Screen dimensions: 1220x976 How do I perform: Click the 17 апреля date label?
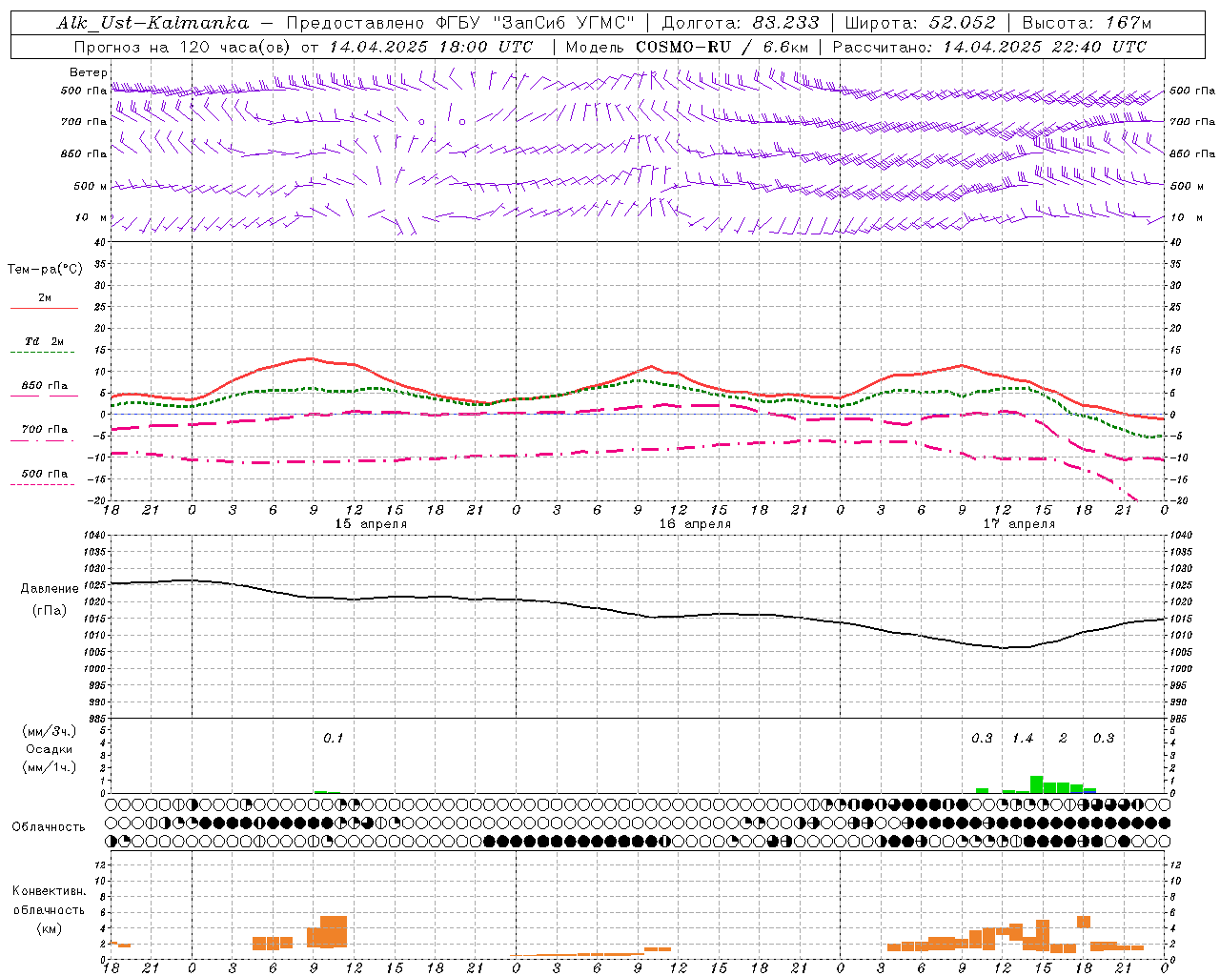1019,524
